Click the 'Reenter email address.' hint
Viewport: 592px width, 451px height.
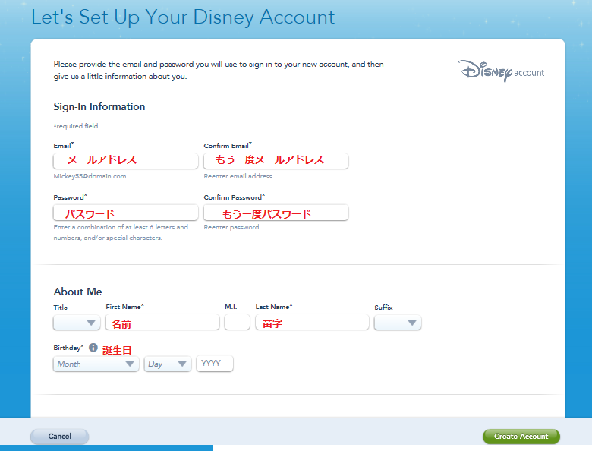(x=238, y=176)
